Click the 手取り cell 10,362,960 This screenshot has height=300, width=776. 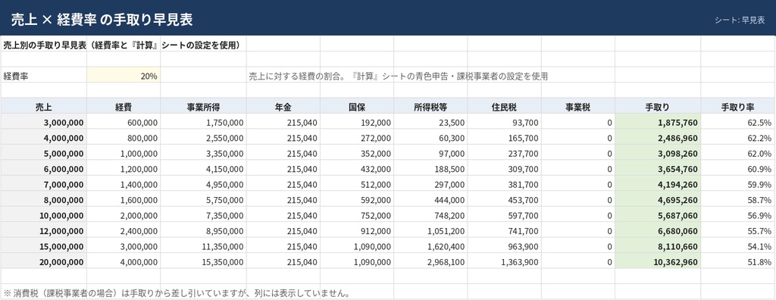pyautogui.click(x=658, y=261)
